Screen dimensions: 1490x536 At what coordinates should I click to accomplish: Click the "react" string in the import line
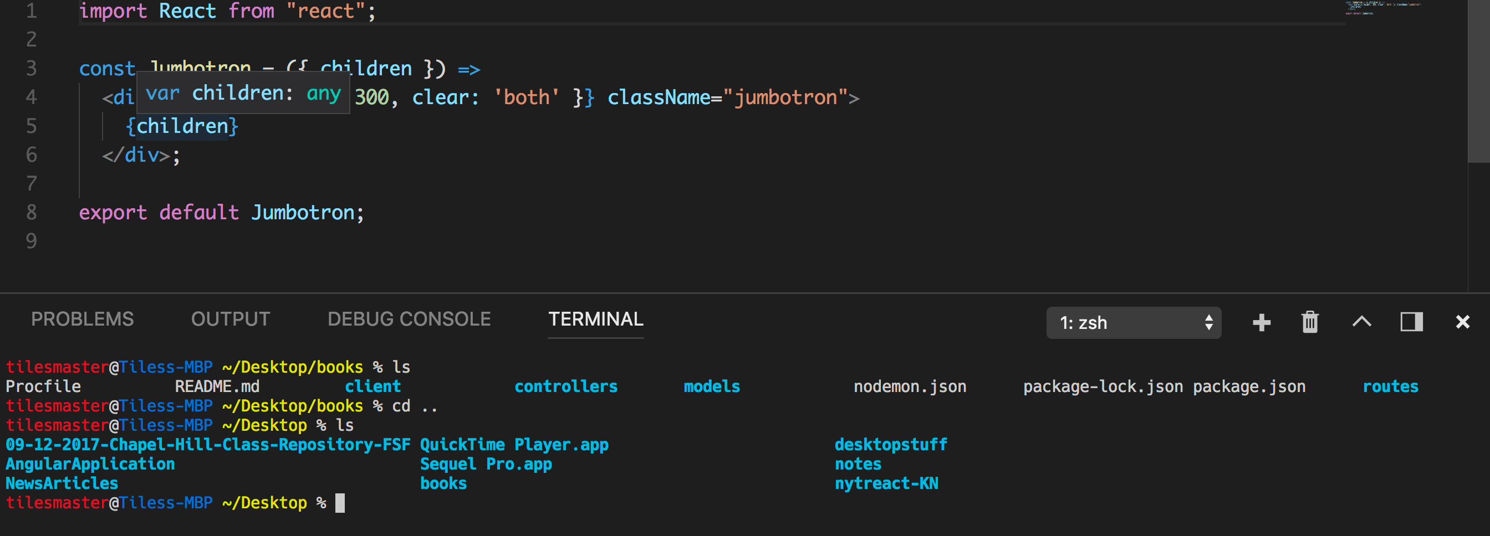[x=325, y=11]
